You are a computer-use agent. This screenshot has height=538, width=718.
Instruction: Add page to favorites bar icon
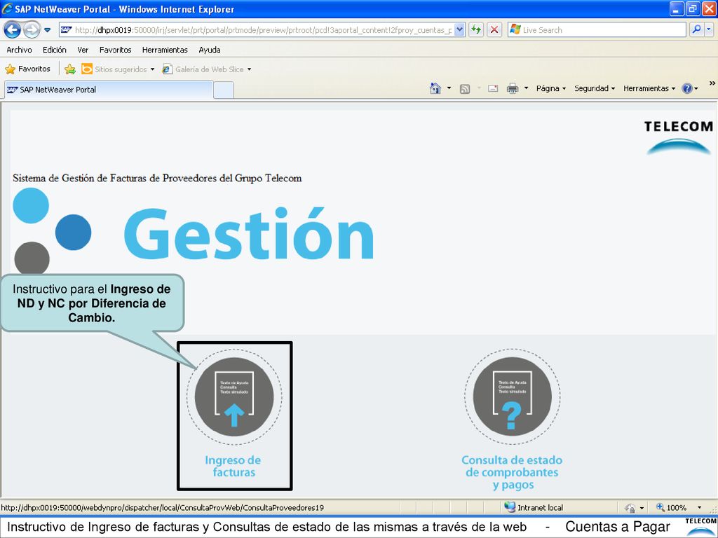tap(70, 69)
